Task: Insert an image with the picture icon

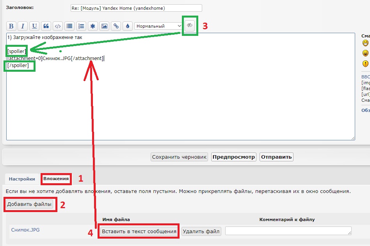Action: (105, 26)
